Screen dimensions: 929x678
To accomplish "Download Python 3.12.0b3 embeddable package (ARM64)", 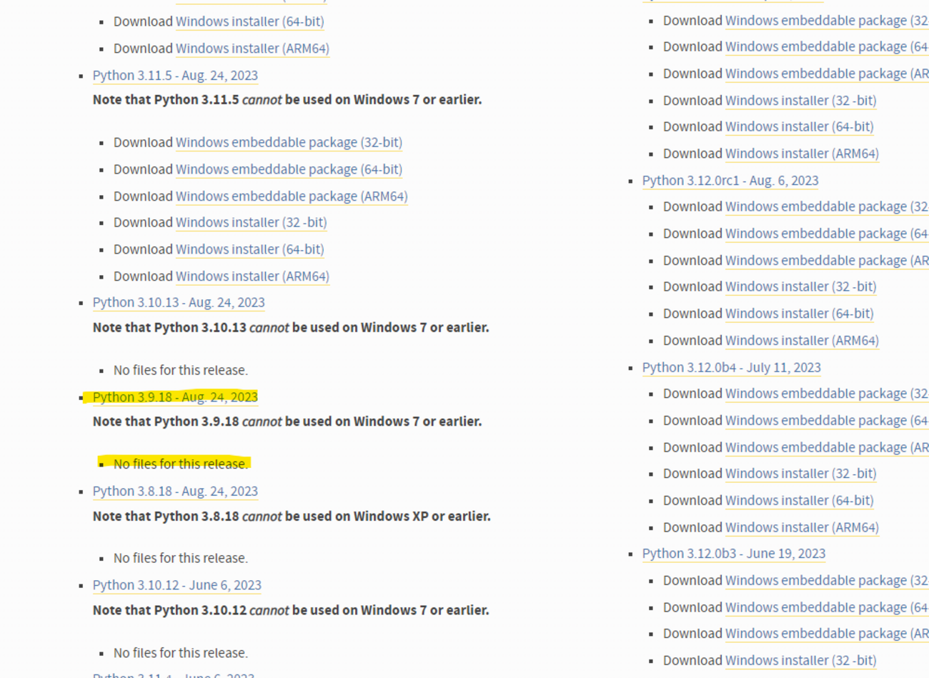I will (x=827, y=634).
